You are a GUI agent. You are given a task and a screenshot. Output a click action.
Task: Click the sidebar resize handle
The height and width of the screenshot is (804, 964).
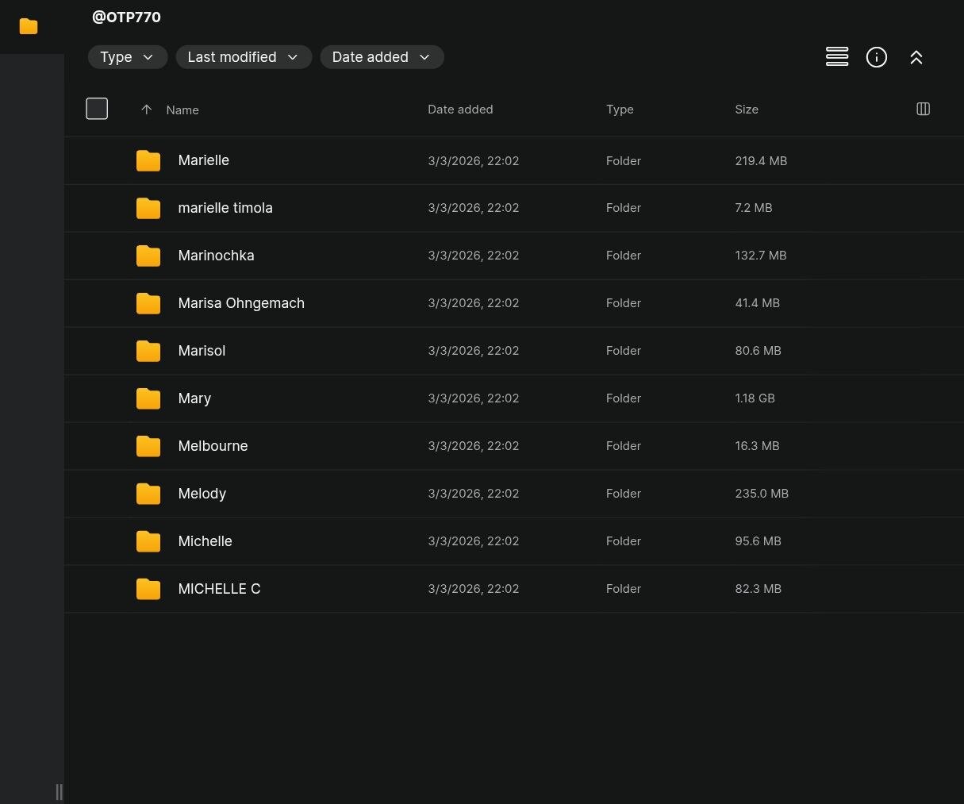pos(59,791)
